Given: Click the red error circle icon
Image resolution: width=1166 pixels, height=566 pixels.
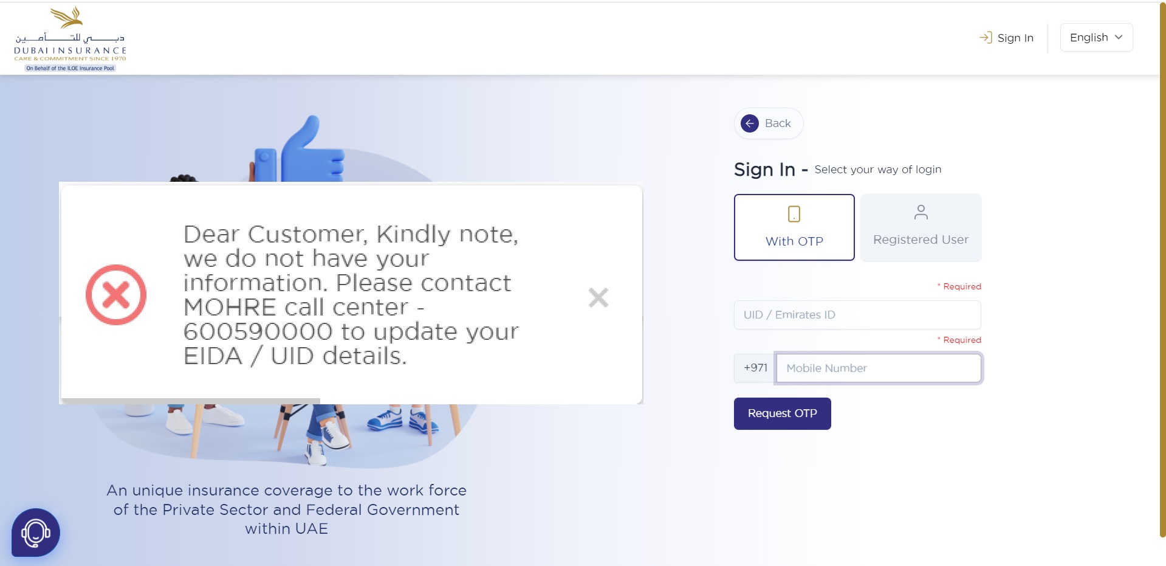Looking at the screenshot, I should (116, 295).
